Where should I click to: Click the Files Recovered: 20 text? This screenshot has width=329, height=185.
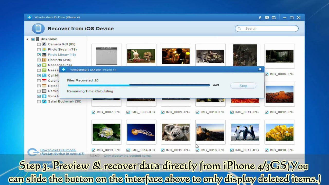click(x=83, y=80)
